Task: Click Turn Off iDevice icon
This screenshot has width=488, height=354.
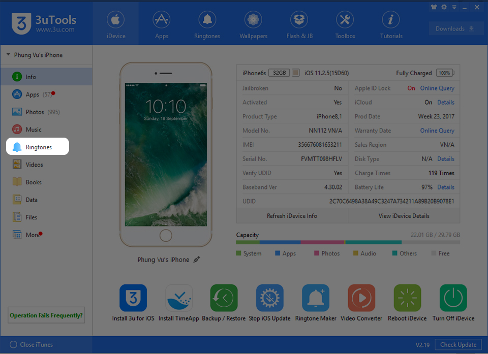Action: 453,298
